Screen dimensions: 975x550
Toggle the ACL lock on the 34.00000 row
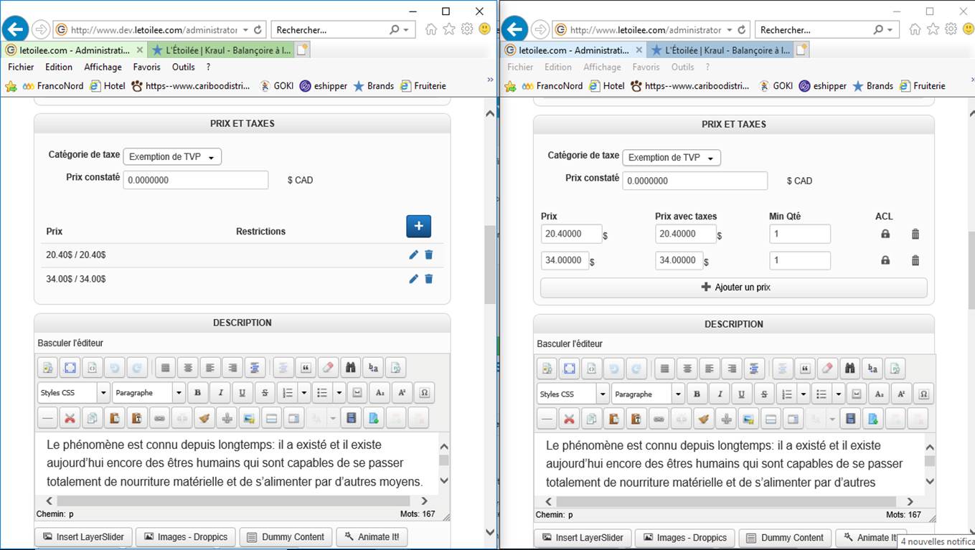tap(885, 260)
